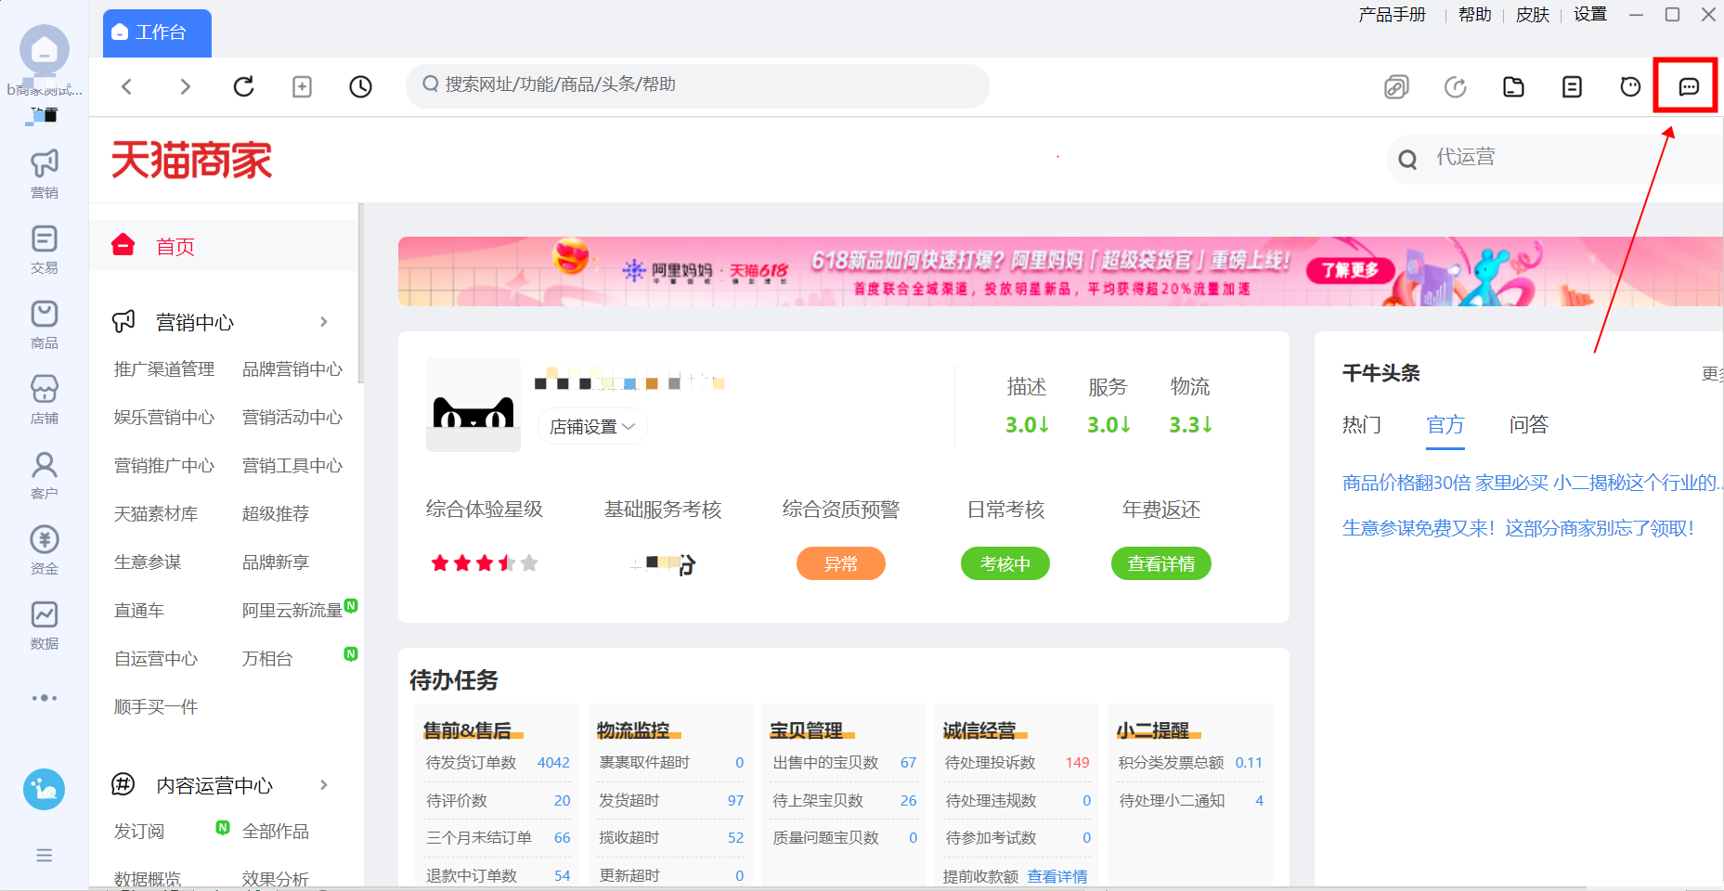Click the 出售中的宝贝数 count 67
Viewport: 1724px width, 891px height.
(908, 763)
